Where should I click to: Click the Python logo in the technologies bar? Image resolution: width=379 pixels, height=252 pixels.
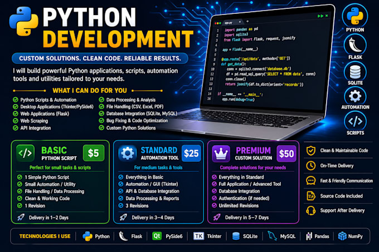(88, 236)
